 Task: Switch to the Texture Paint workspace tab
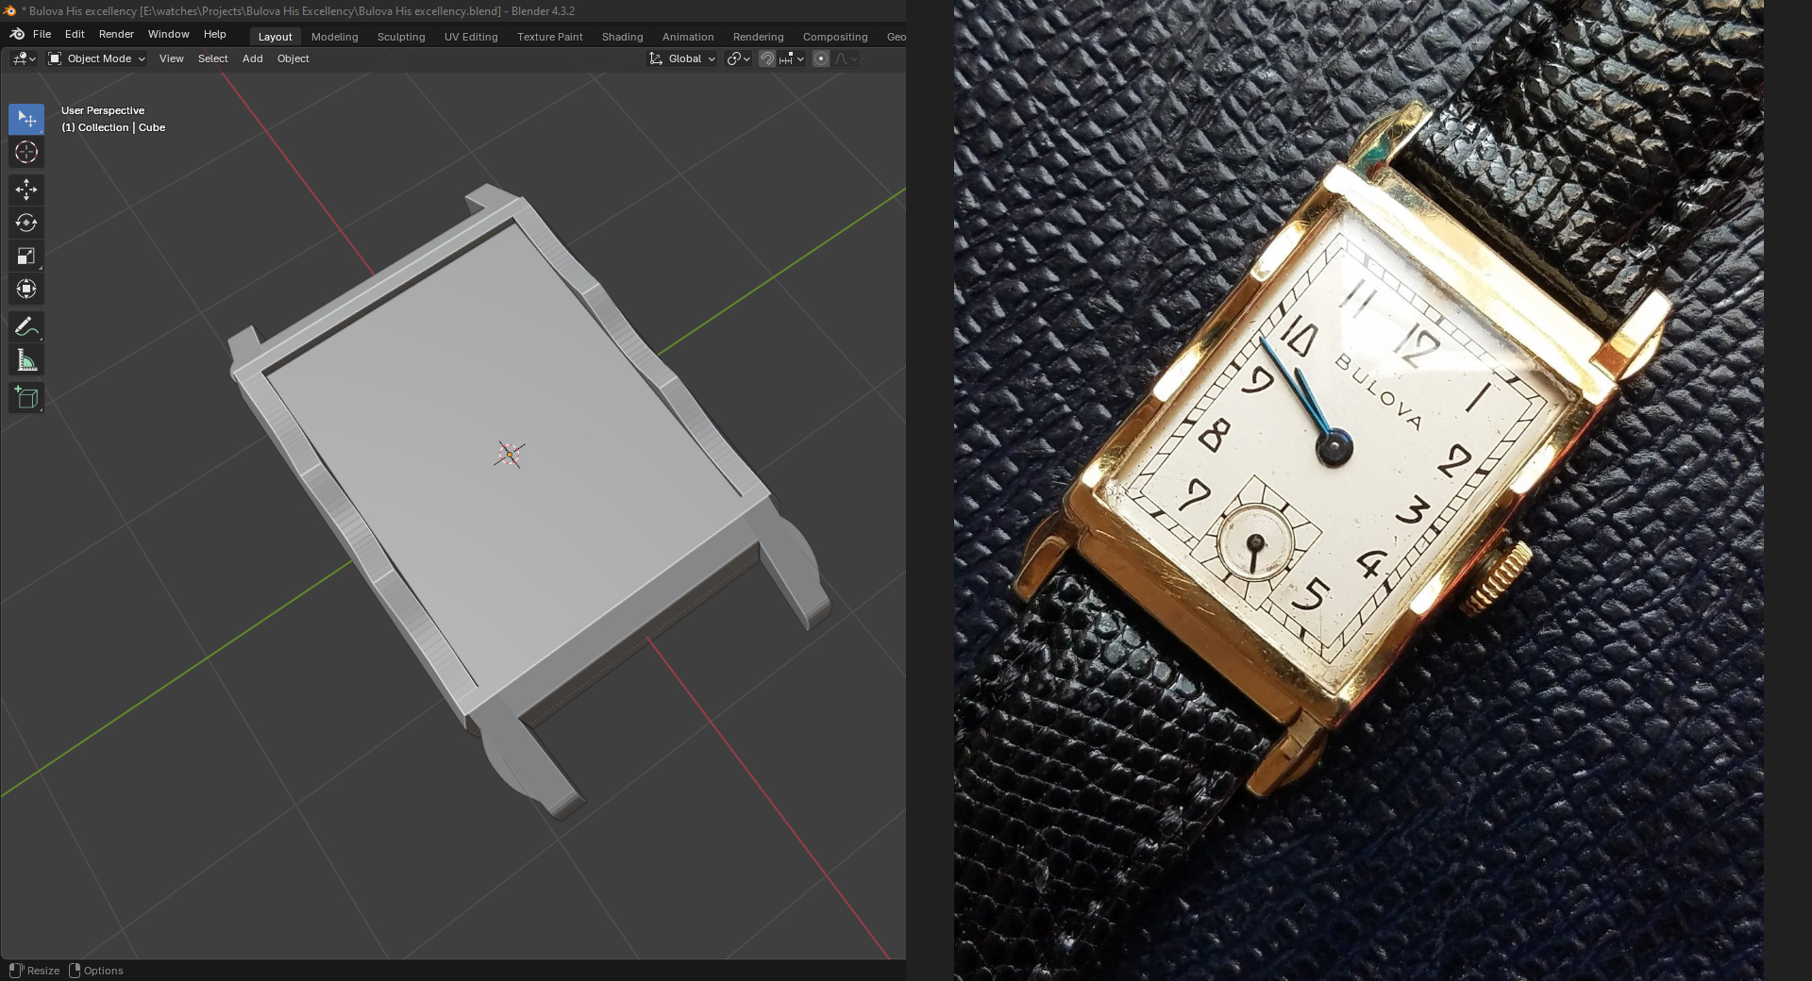(550, 37)
